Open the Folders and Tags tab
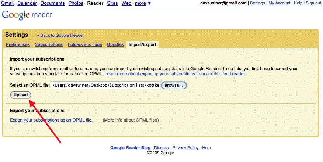The height and width of the screenshot is (162, 323). click(85, 44)
